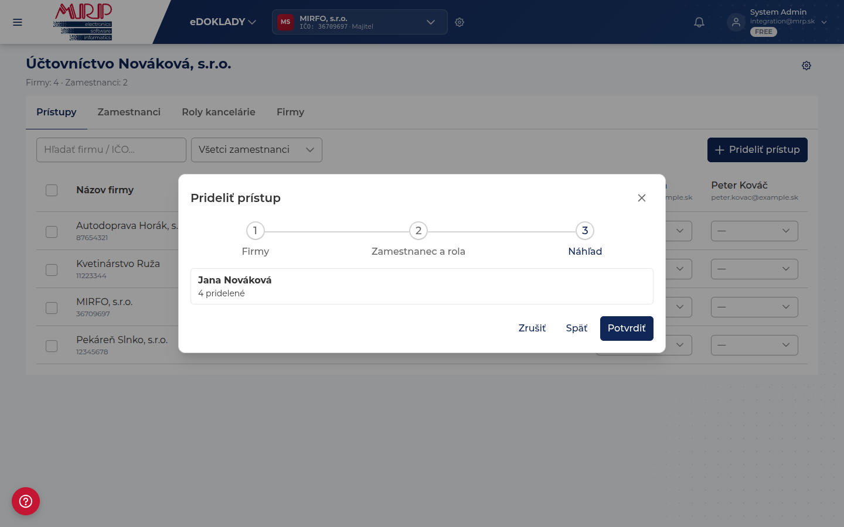Click the FREE plan badge
The height and width of the screenshot is (527, 844).
pos(764,32)
